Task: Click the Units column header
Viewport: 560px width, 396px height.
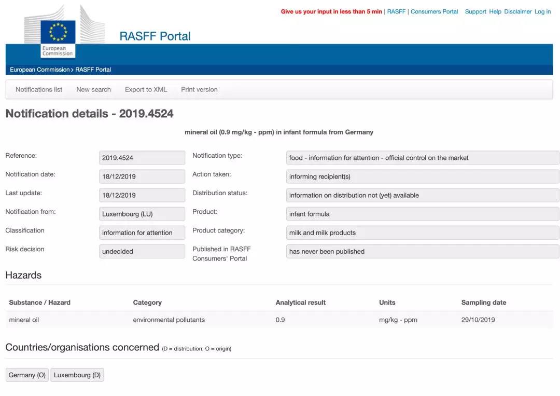Action: tap(387, 303)
